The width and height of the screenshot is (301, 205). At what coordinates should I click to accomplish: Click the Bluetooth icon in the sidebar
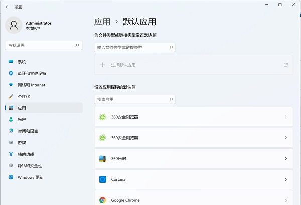pyautogui.click(x=11, y=73)
